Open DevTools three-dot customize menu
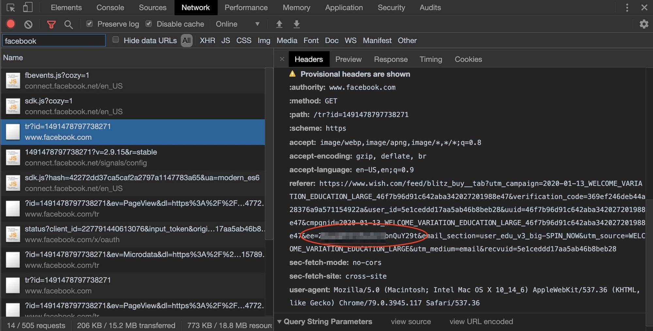 pyautogui.click(x=627, y=8)
